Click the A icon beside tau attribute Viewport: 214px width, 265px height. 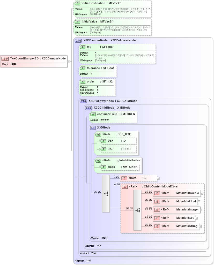pos(83,47)
